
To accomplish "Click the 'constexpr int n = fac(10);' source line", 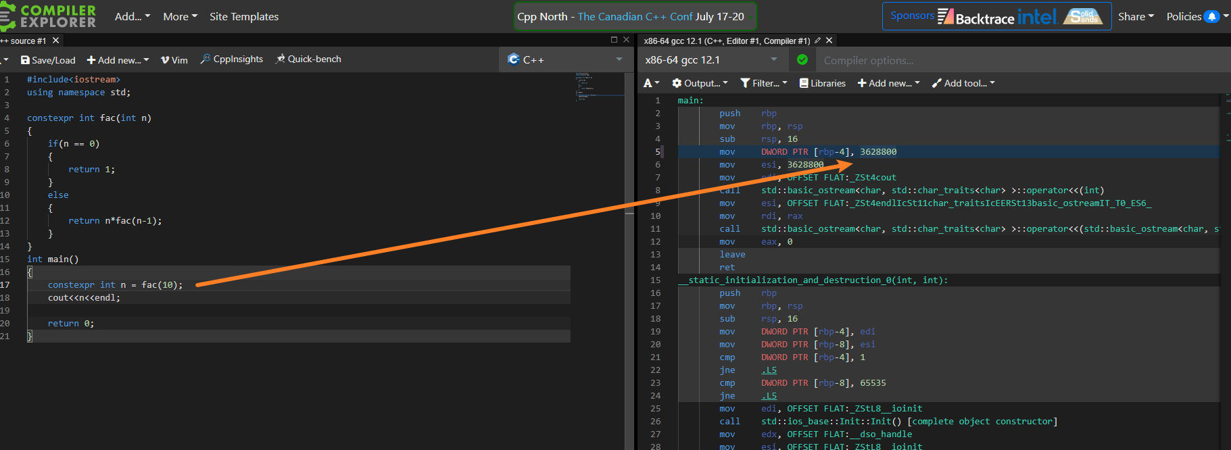I will tap(115, 285).
